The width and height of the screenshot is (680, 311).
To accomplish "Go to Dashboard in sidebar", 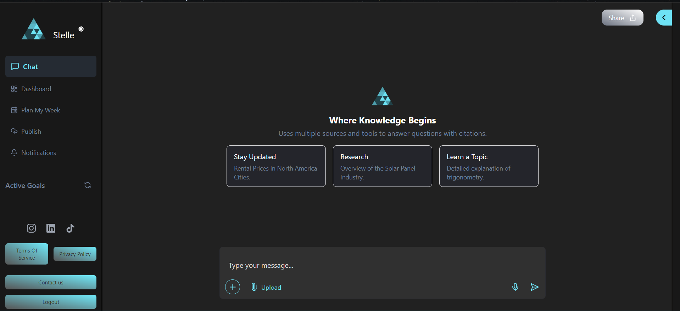I will 36,89.
